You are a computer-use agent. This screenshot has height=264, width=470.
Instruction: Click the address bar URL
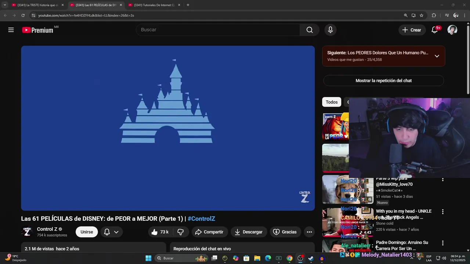pyautogui.click(x=86, y=15)
